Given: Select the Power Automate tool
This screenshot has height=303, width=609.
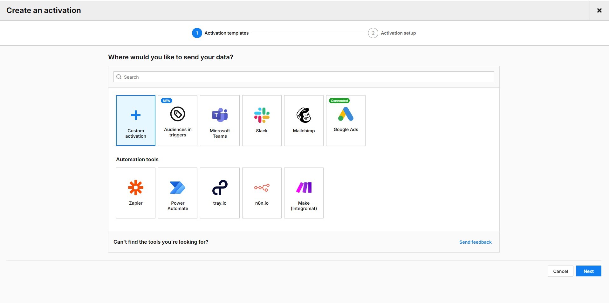Looking at the screenshot, I should (177, 193).
